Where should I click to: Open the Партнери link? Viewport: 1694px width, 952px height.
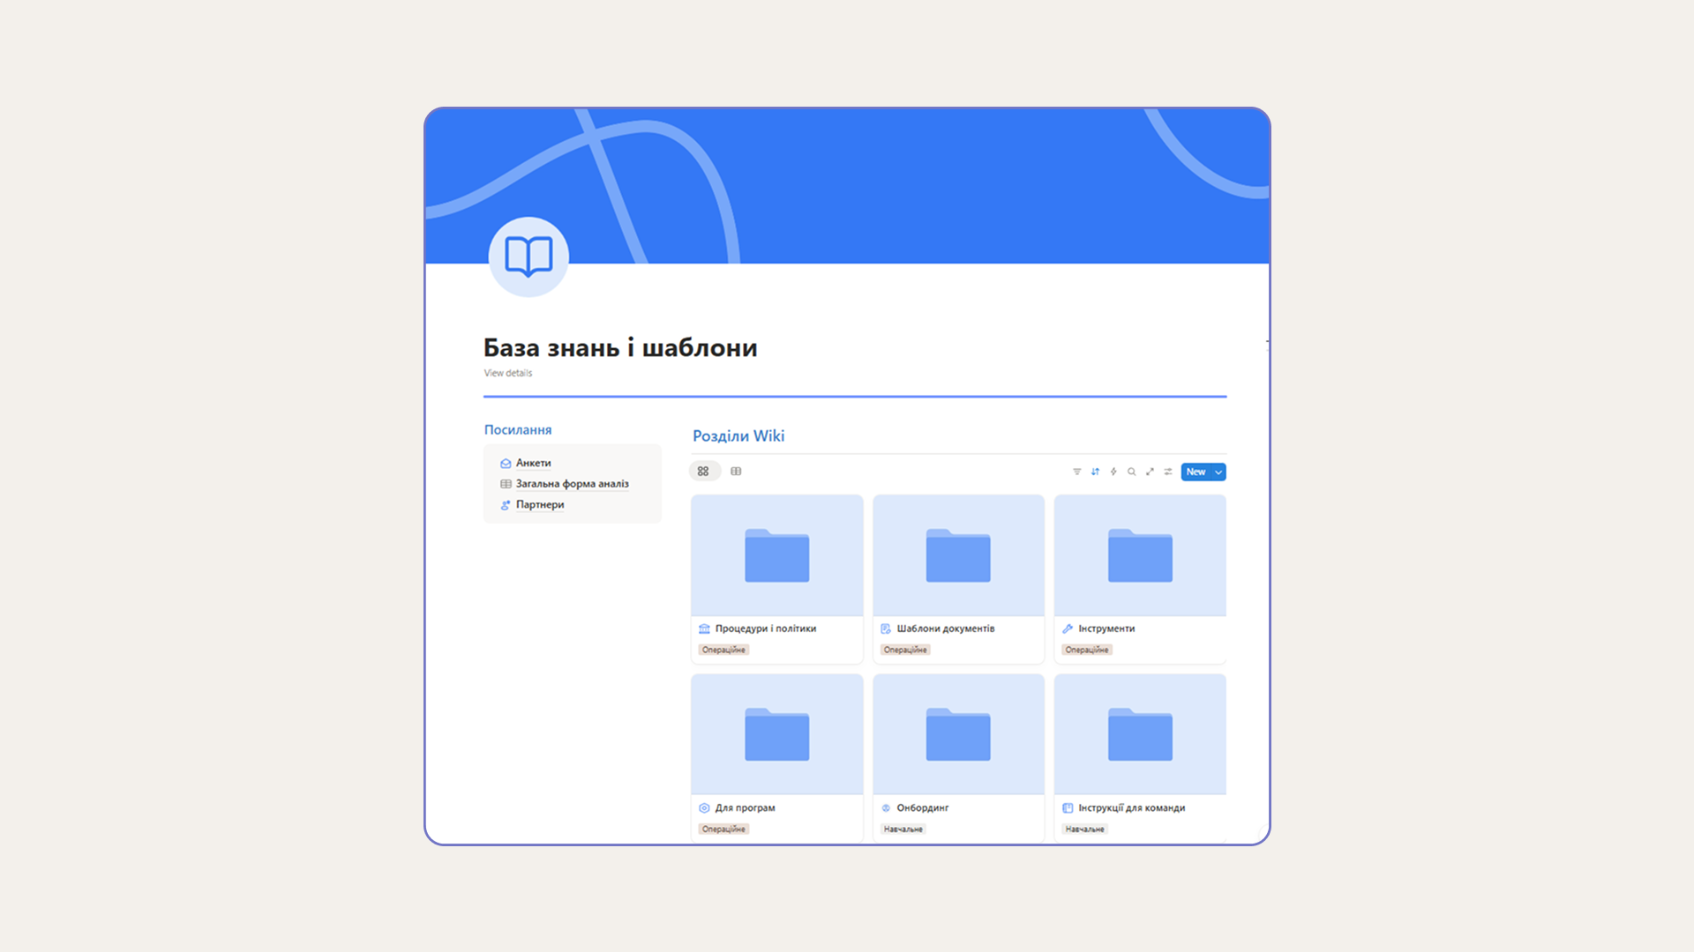point(539,505)
